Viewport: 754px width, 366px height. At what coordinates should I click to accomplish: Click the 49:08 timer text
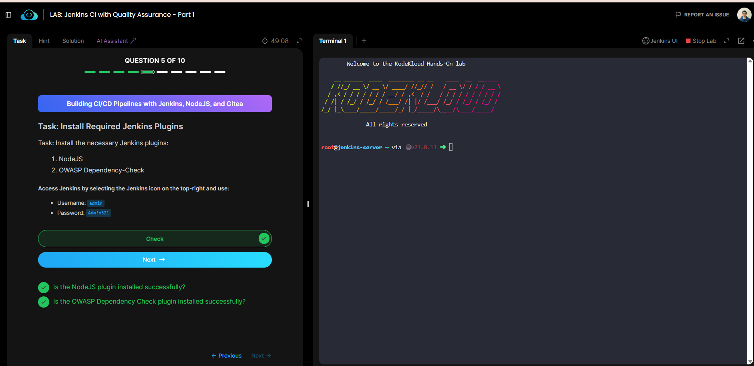point(280,41)
